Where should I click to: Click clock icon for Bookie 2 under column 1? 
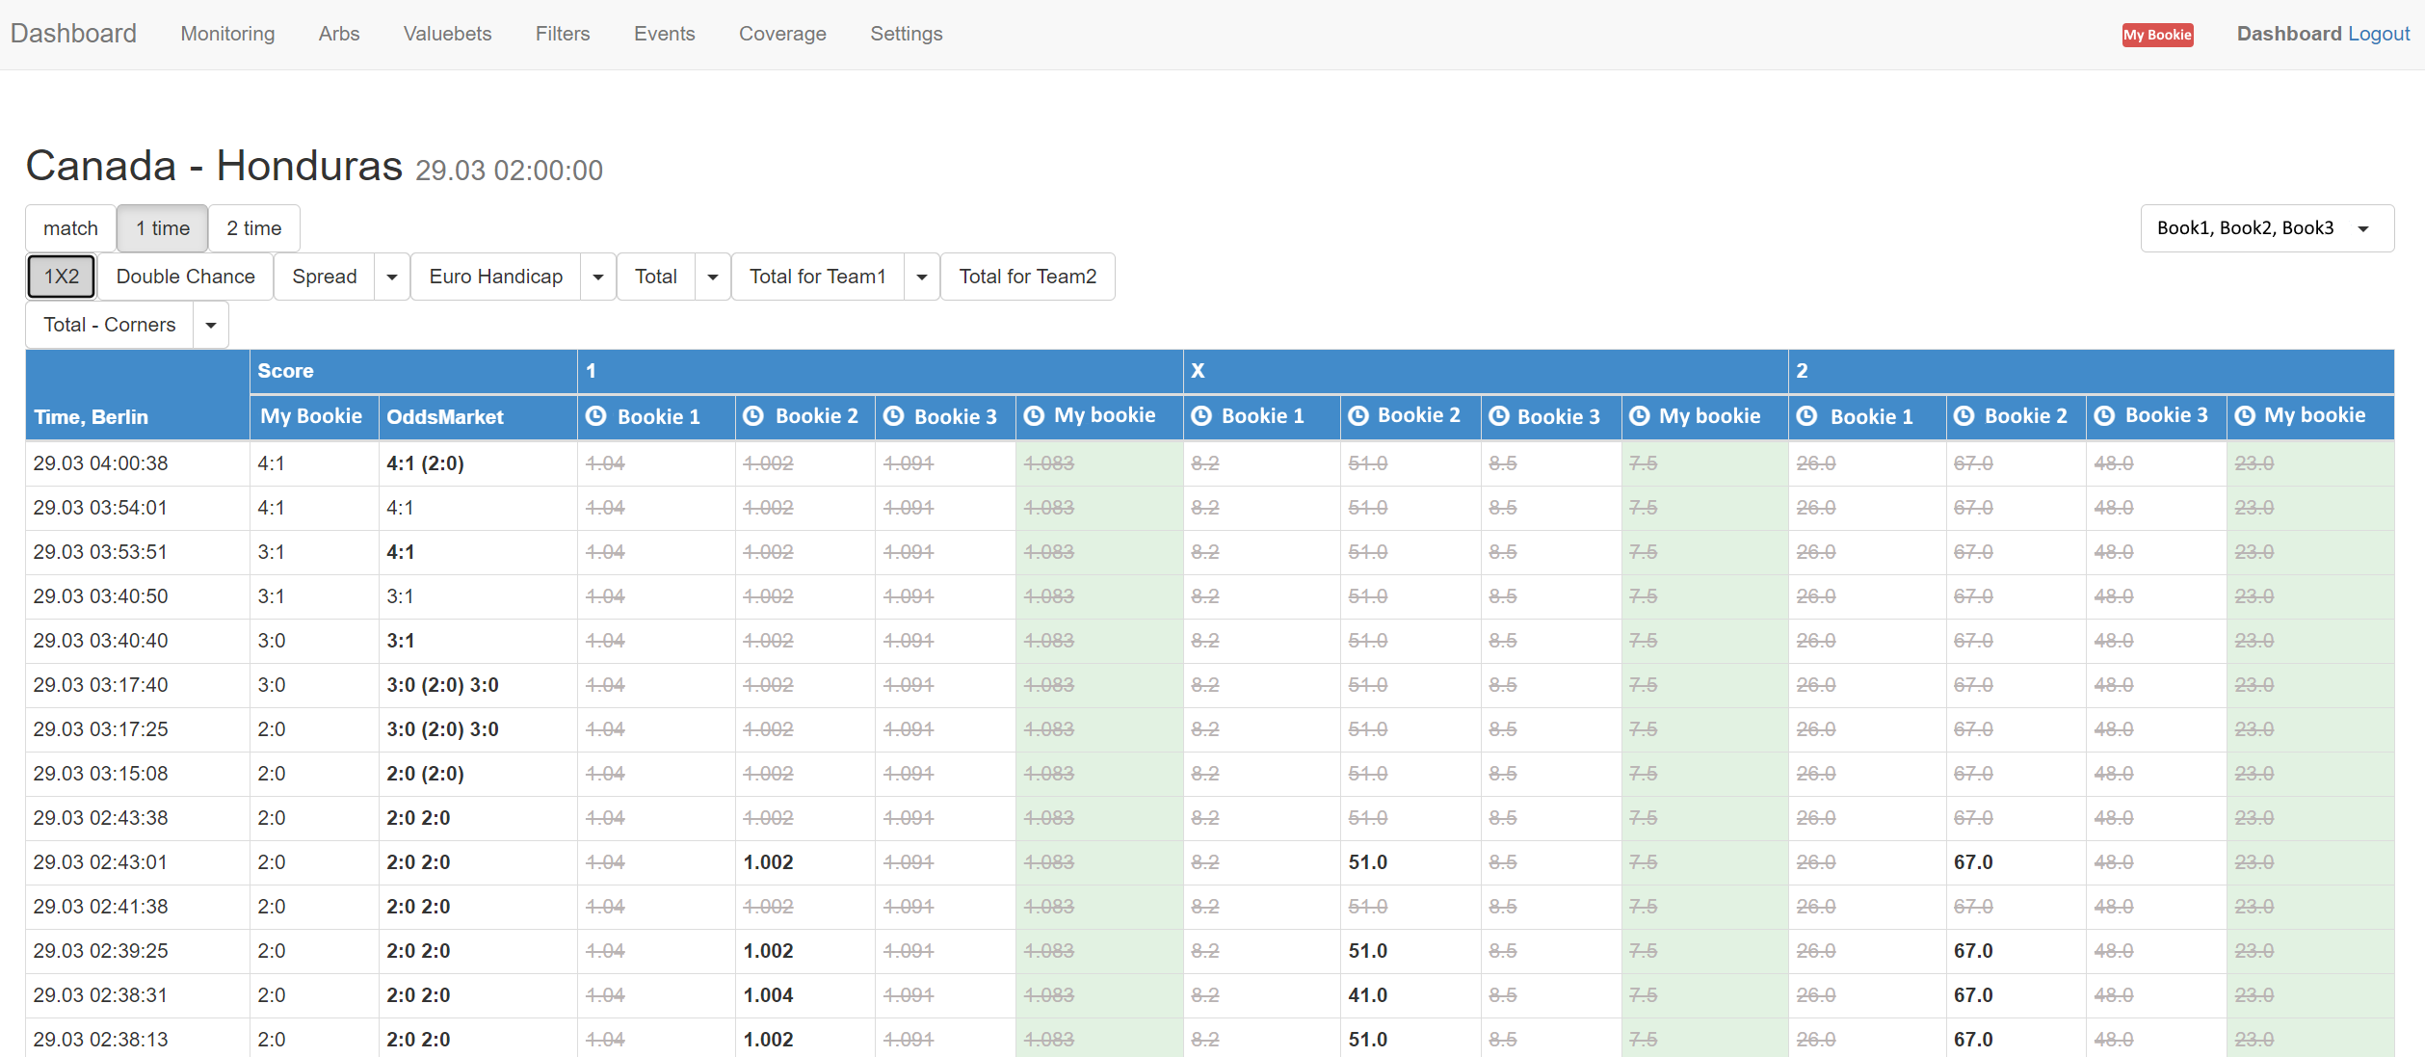[x=753, y=416]
